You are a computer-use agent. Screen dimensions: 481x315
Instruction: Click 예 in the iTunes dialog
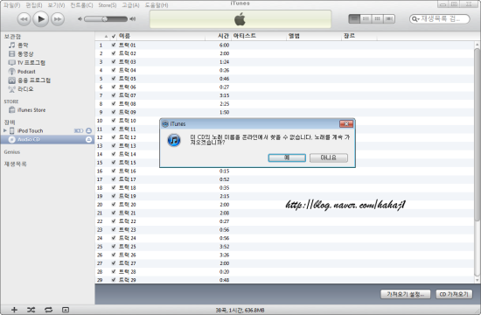[287, 157]
